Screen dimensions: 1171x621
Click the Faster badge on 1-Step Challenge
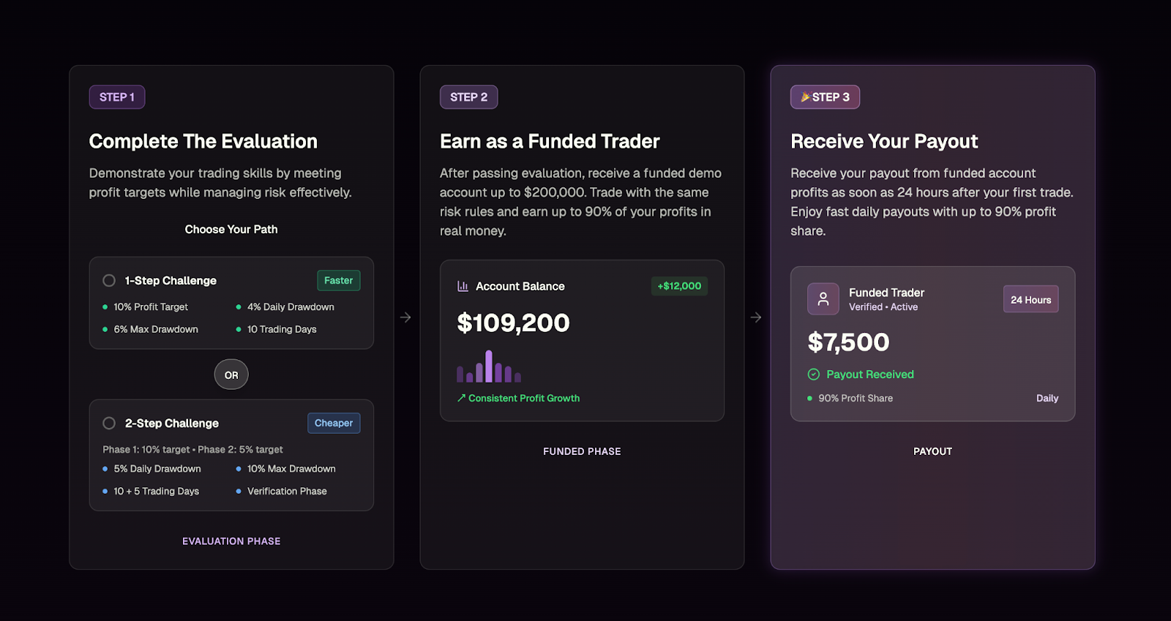click(x=338, y=280)
